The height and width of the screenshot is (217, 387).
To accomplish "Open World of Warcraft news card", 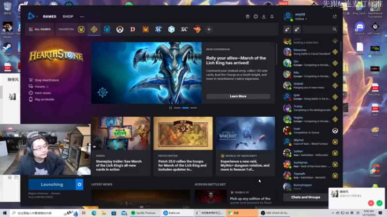I will point(245,147).
